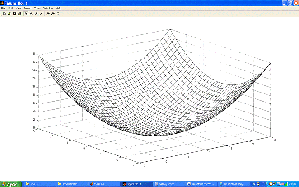Screen dimensions: 299x187
Task: Open the Help menu
Action: (58, 8)
